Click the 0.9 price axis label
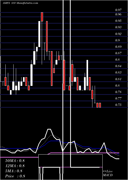This screenshot has width=128, height=180. [x=117, y=40]
